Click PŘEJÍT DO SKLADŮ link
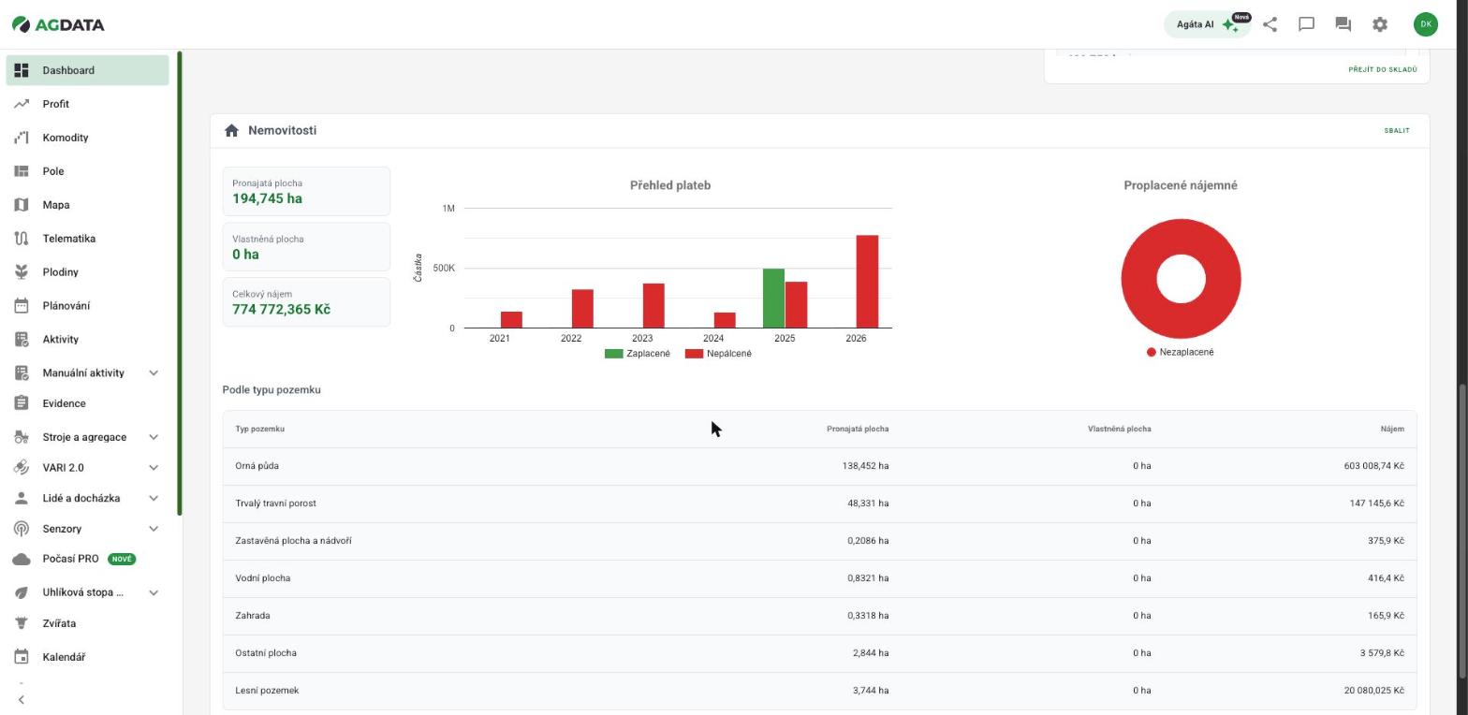1468x715 pixels. pyautogui.click(x=1383, y=69)
